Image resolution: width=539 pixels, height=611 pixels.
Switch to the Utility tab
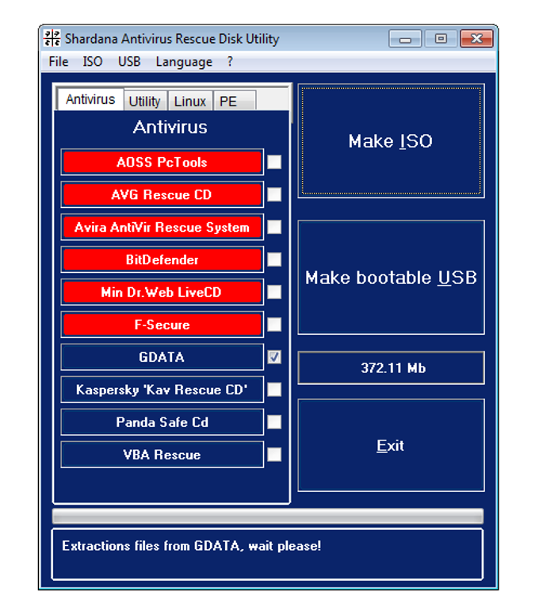[145, 102]
